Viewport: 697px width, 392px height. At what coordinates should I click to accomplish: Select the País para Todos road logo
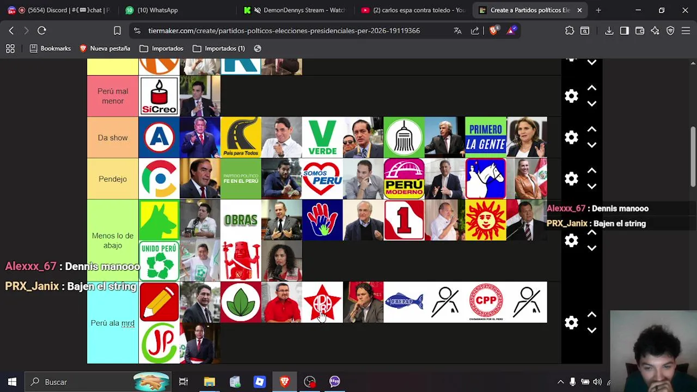(241, 138)
